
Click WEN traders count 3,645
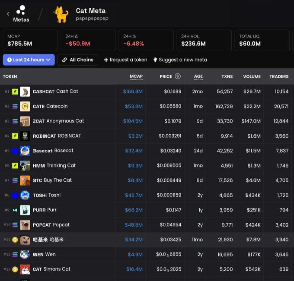(282, 254)
